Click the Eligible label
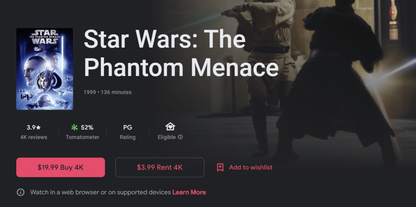 pyautogui.click(x=167, y=137)
